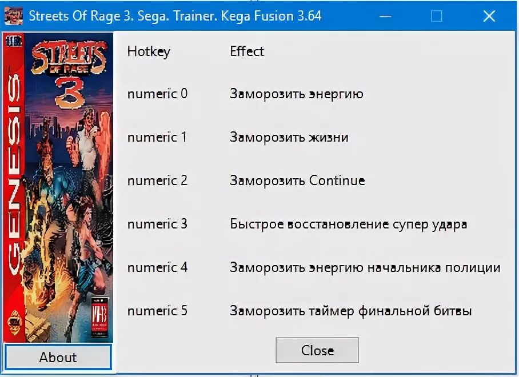The height and width of the screenshot is (377, 519).
Task: Click the 'Заморозить Continue' effect text
Action: [297, 181]
